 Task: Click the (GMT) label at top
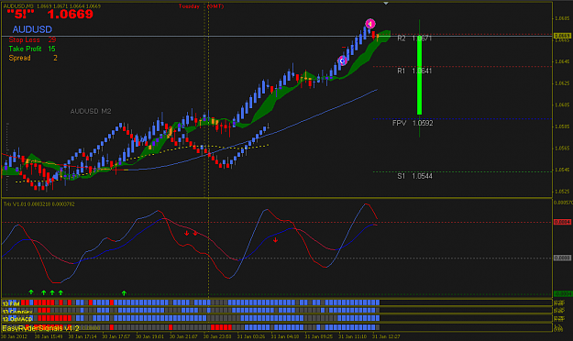click(x=215, y=6)
